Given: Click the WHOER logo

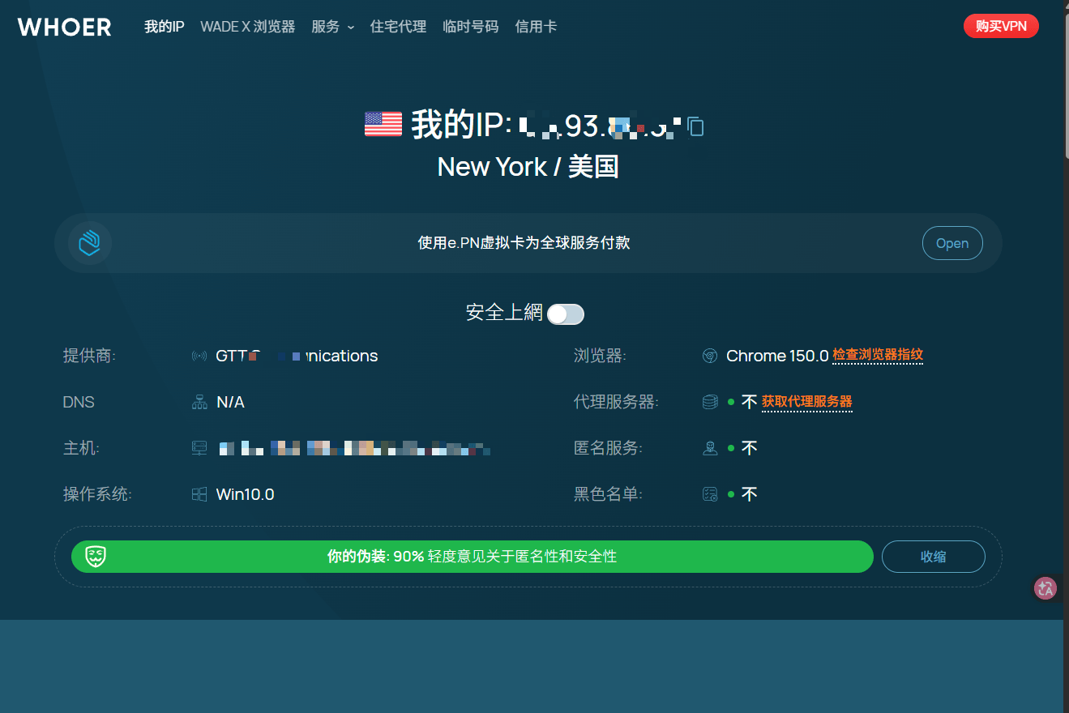Looking at the screenshot, I should pyautogui.click(x=65, y=27).
